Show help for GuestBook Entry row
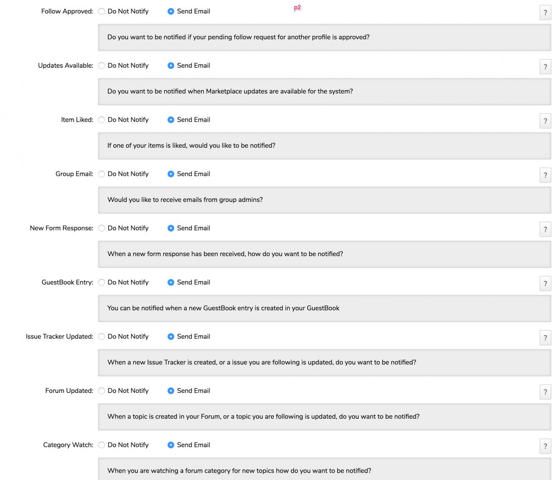Image resolution: width=552 pixels, height=480 pixels. coord(545,284)
